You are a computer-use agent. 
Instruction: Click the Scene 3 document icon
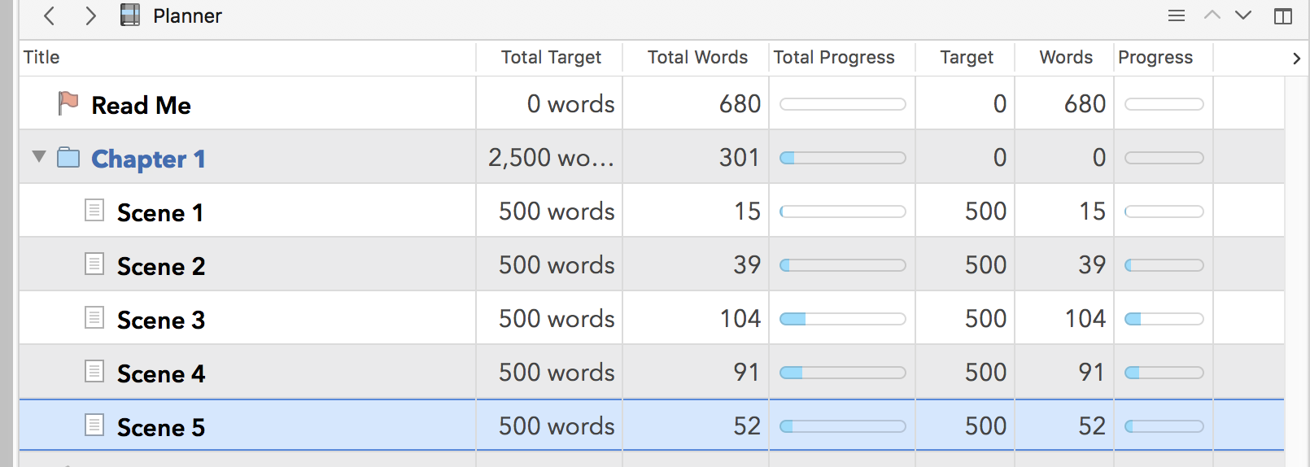pyautogui.click(x=94, y=317)
